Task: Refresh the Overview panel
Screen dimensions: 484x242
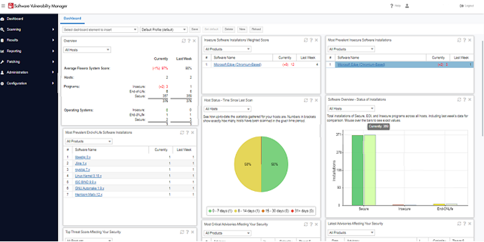Action: pos(184,40)
